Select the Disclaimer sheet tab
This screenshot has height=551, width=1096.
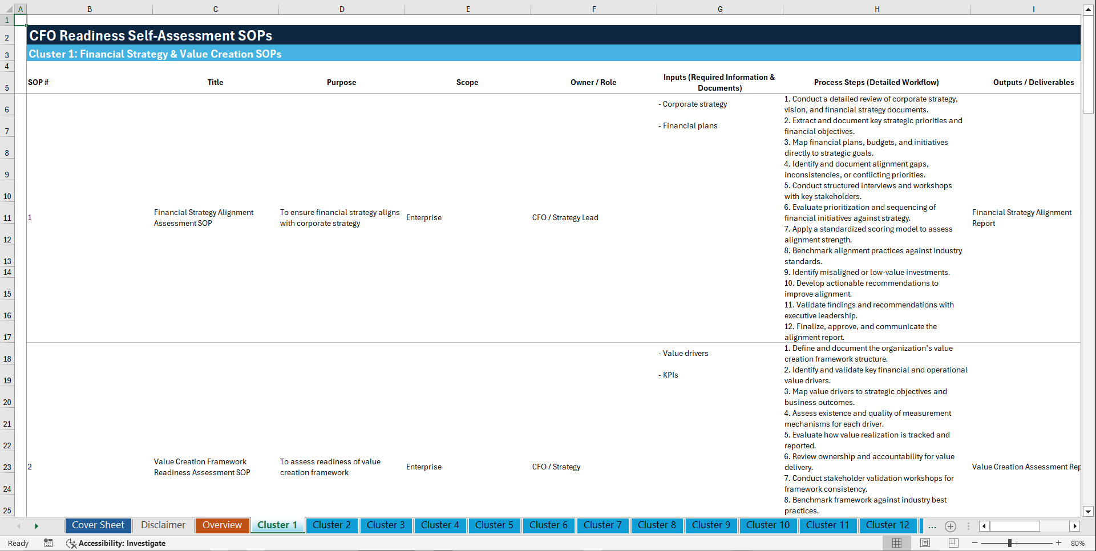[x=163, y=525]
